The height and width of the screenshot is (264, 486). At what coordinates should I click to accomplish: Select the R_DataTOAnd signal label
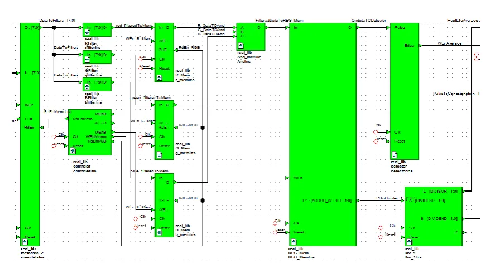[211, 25]
